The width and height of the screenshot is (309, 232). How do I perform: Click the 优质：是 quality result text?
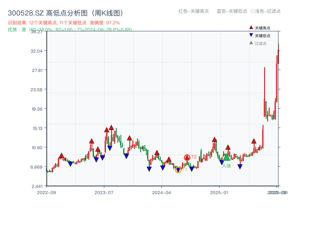click(68, 29)
